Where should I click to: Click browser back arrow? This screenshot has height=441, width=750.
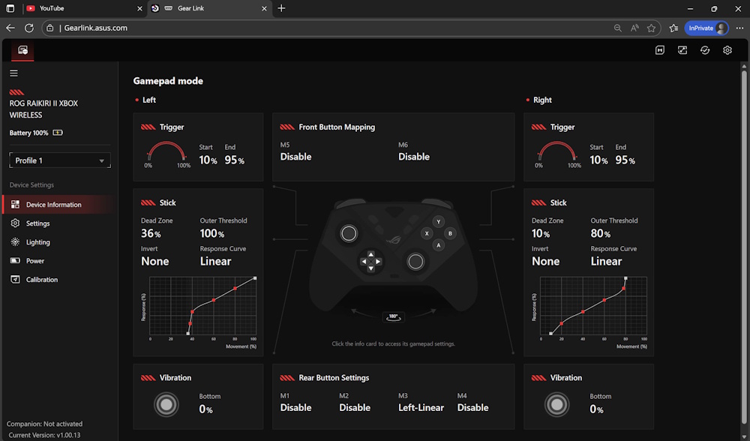click(x=10, y=28)
